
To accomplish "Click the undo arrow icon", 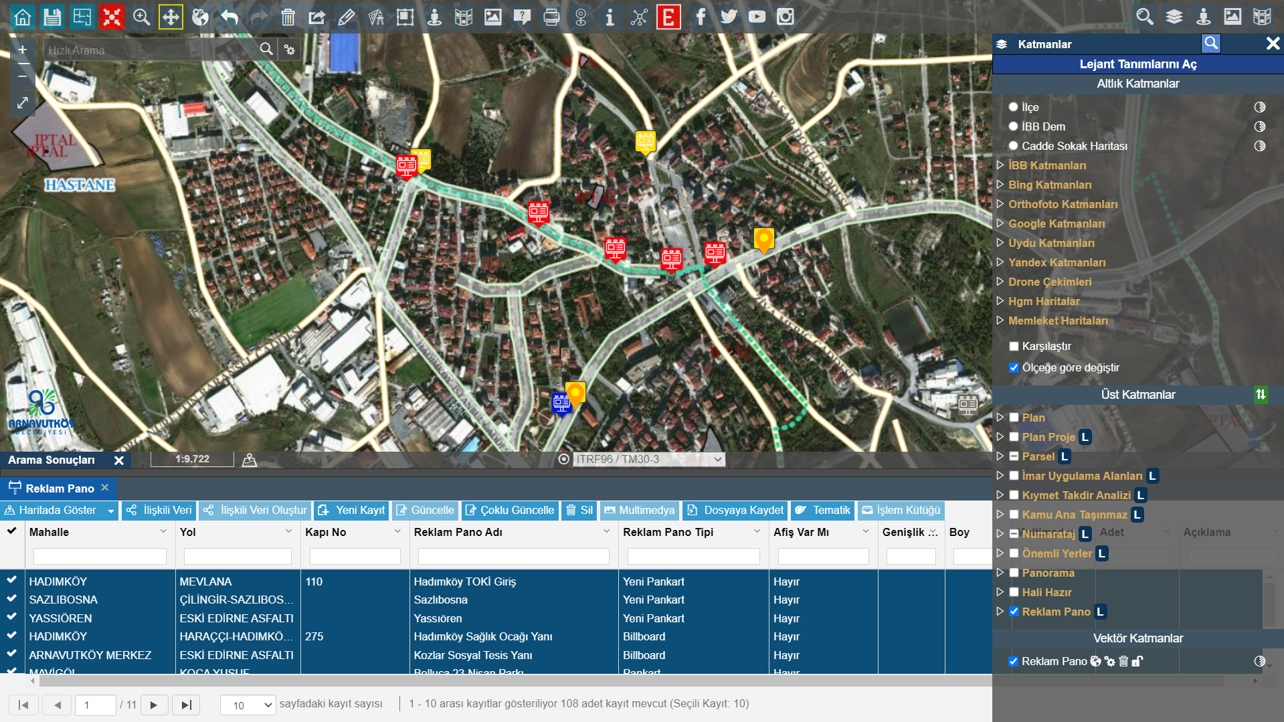I will coord(230,17).
